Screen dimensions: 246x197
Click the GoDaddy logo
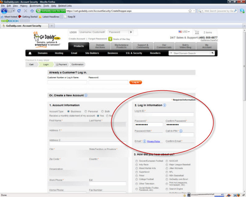[47, 39]
